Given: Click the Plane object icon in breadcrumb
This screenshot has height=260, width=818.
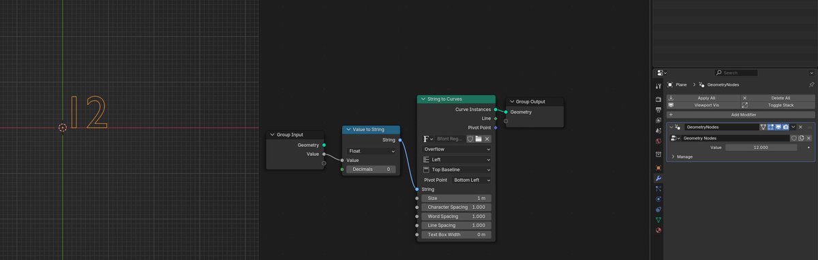Looking at the screenshot, I should [670, 84].
